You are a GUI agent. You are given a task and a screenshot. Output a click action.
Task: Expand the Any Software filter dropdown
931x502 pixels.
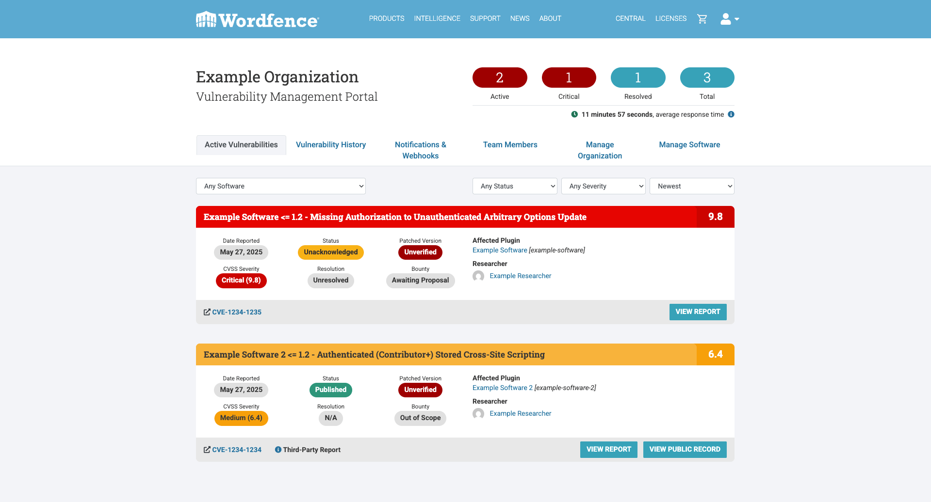pos(280,186)
